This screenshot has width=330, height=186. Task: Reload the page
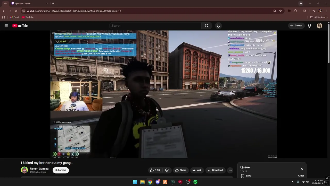click(16, 11)
